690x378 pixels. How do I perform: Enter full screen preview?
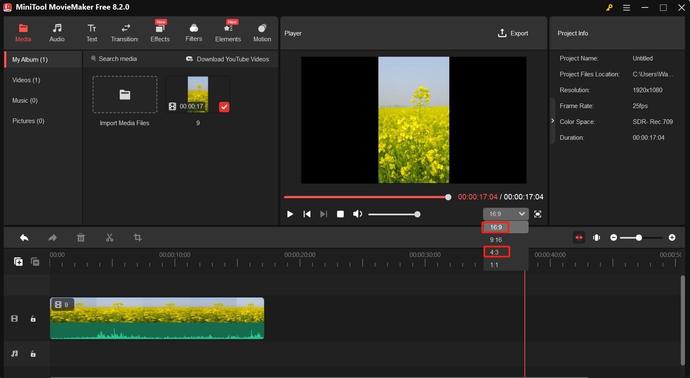[x=538, y=214]
